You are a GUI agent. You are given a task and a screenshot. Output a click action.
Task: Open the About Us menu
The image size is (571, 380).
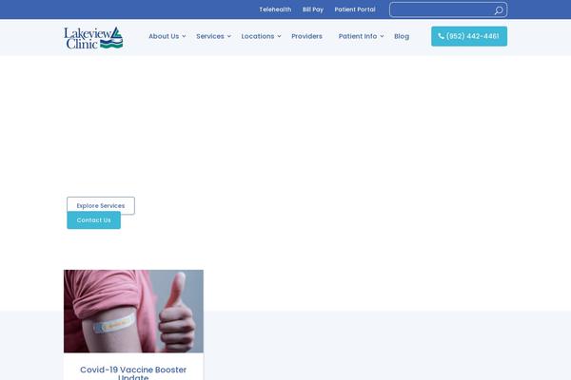pos(164,36)
